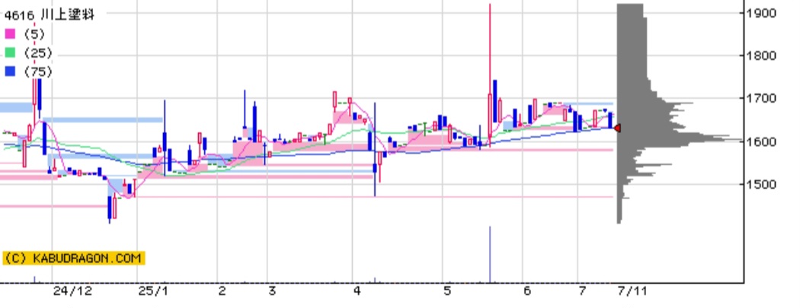Screen dimensions: 800x308
Task: Click the 7/11 date axis label
Action: click(x=632, y=292)
